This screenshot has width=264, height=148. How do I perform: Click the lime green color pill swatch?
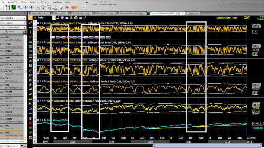pos(53,37)
